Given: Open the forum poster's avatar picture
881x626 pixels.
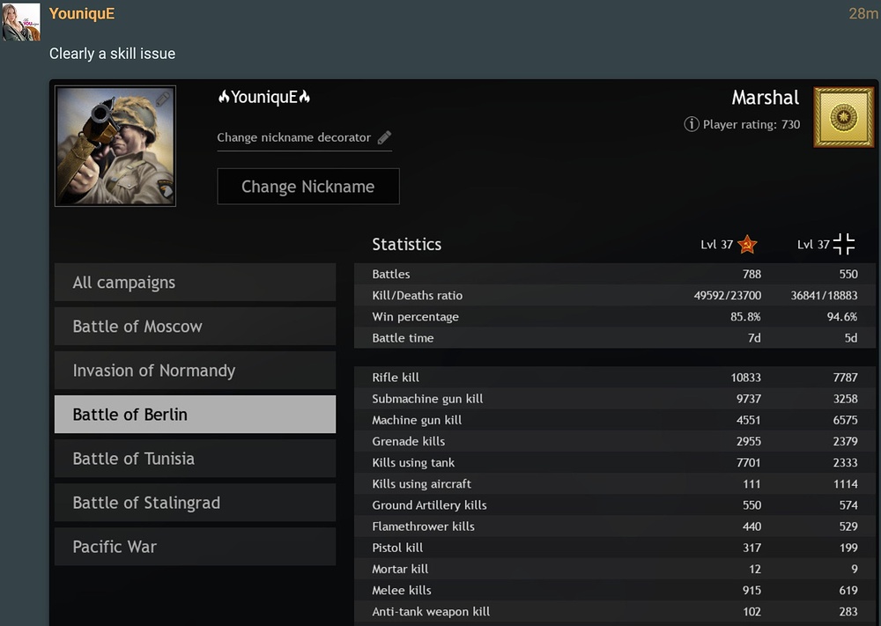Looking at the screenshot, I should [x=21, y=22].
